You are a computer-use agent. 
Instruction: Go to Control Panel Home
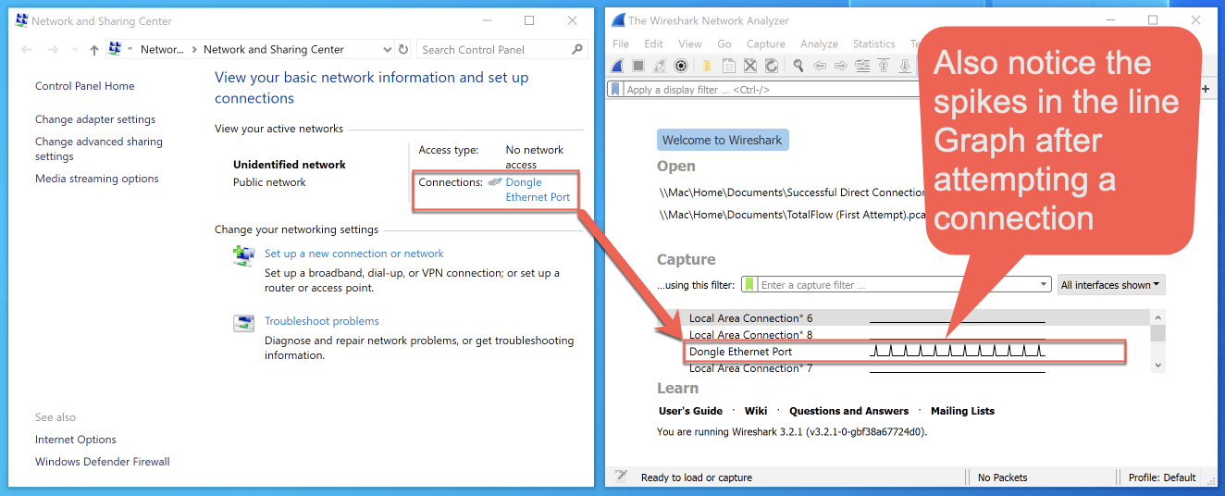tap(85, 86)
